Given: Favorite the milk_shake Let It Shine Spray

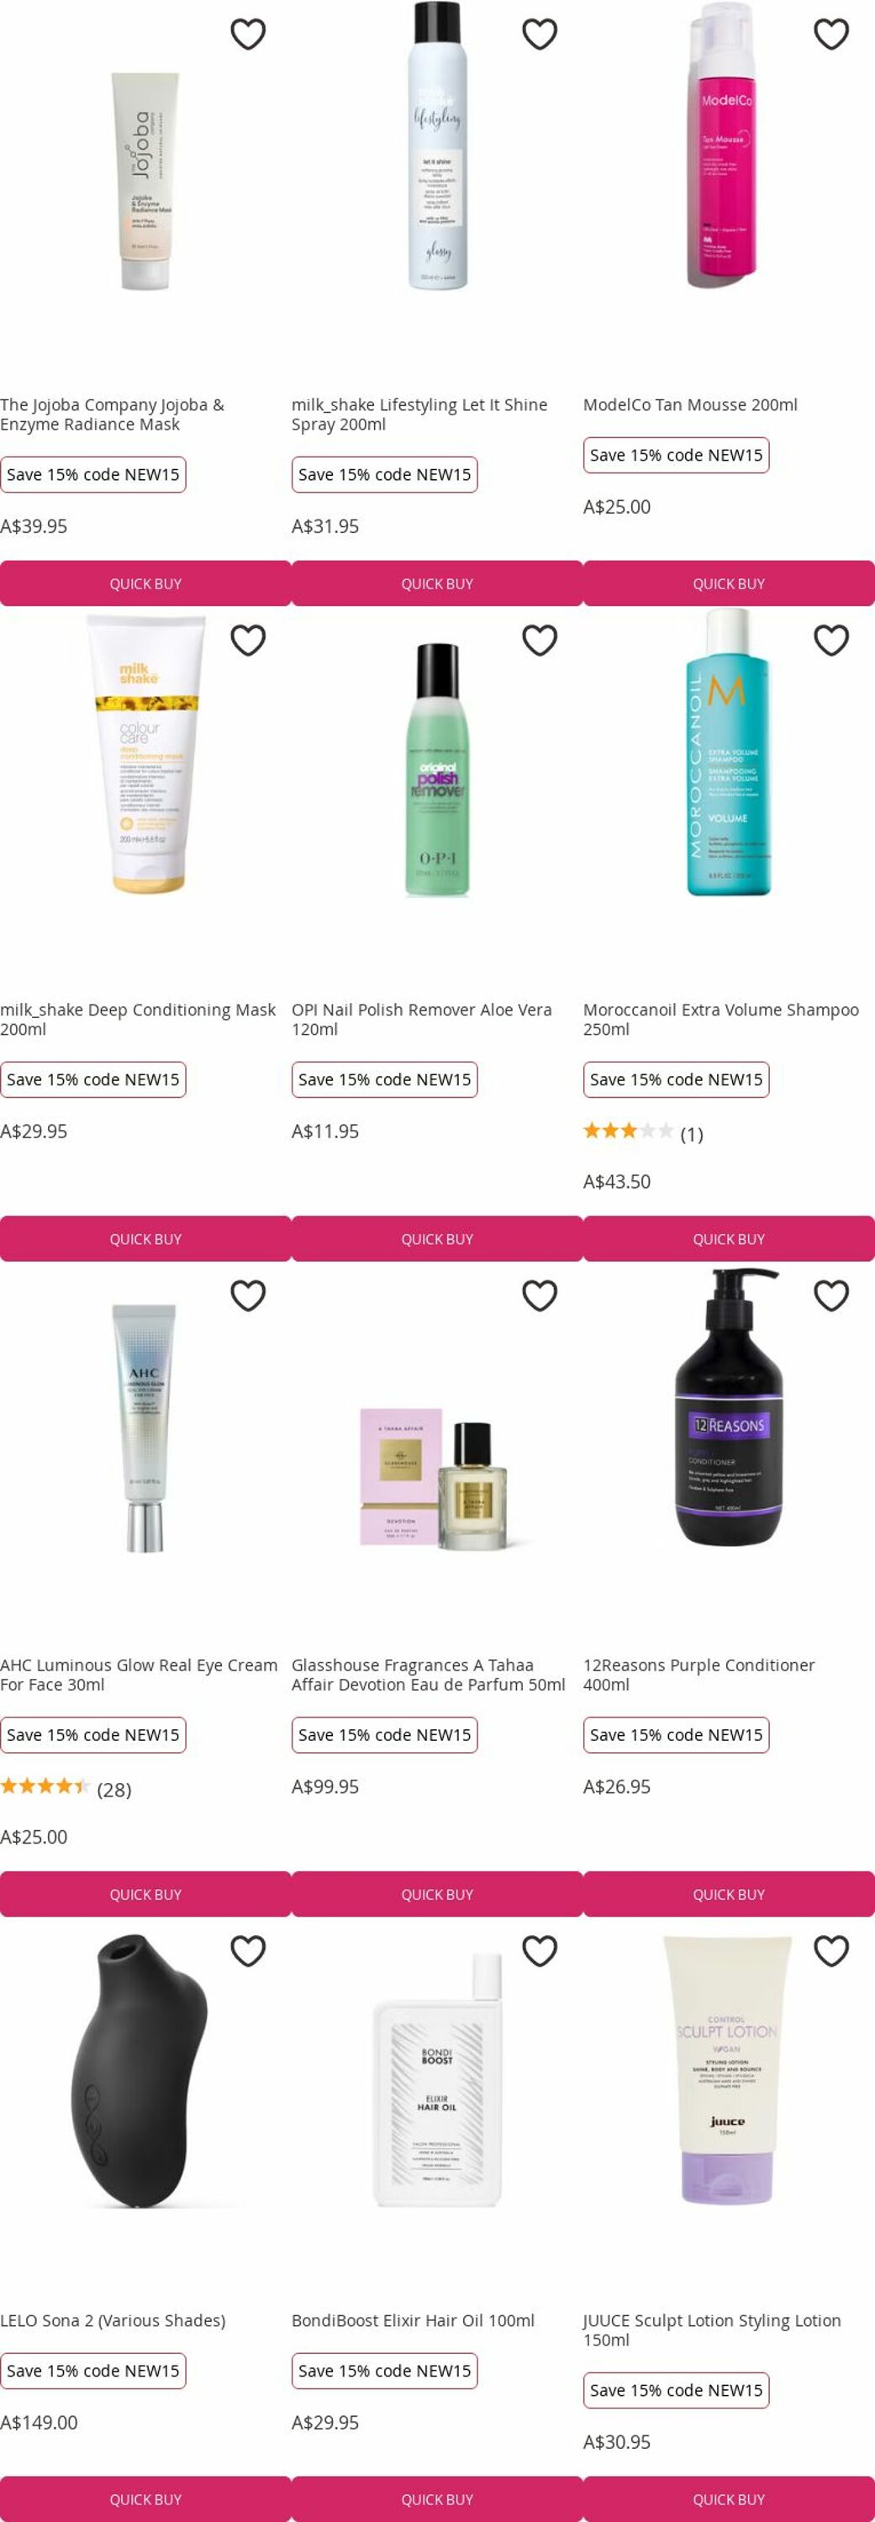Looking at the screenshot, I should tap(540, 34).
